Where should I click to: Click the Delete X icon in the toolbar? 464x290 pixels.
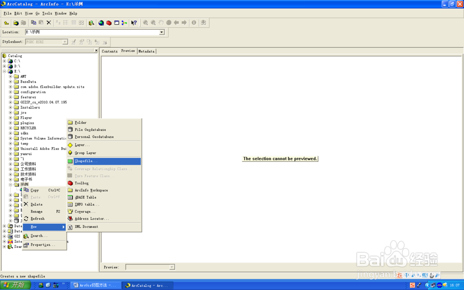click(49, 23)
